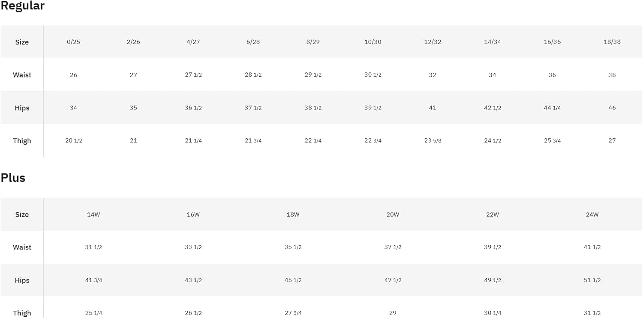This screenshot has height=318, width=643.
Task: Click the Plus section heading
Action: click(x=13, y=178)
